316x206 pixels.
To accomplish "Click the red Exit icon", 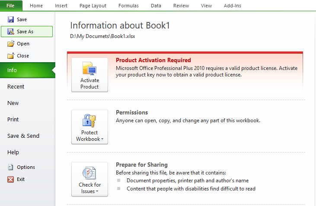I will [11, 179].
